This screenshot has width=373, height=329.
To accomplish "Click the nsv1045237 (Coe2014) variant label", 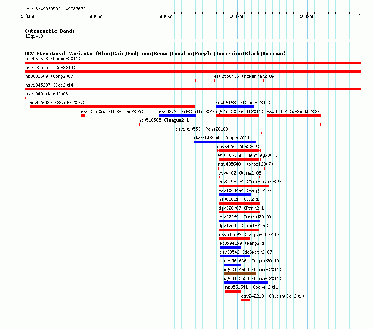I will point(50,85).
